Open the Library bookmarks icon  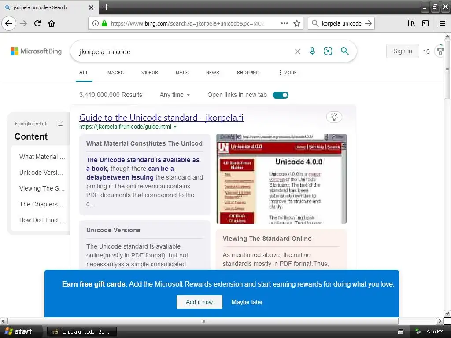tap(411, 23)
